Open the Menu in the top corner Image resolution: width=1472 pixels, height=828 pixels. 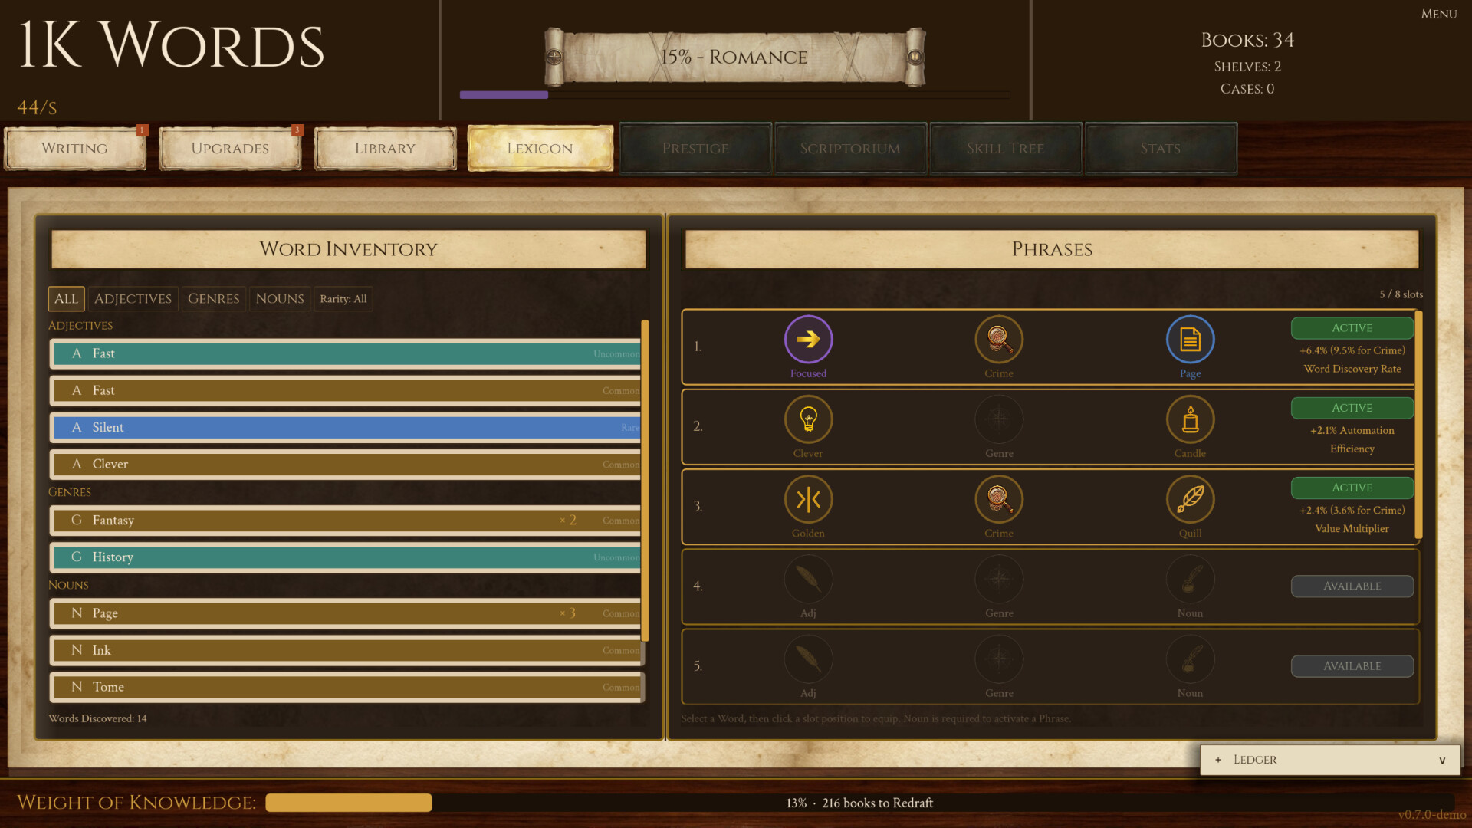tap(1438, 14)
